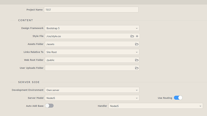
Task: Browse for Style File folder icon
Action: click(132, 36)
